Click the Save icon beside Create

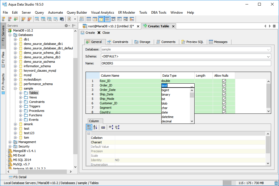tap(82, 33)
